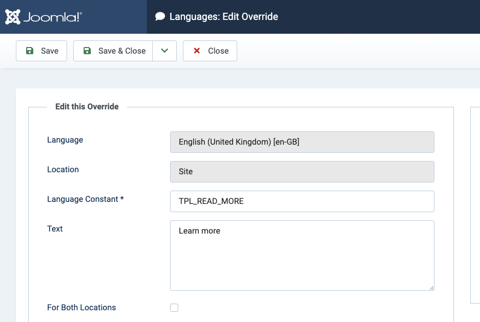Click the Location label
This screenshot has height=322, width=480.
click(63, 170)
